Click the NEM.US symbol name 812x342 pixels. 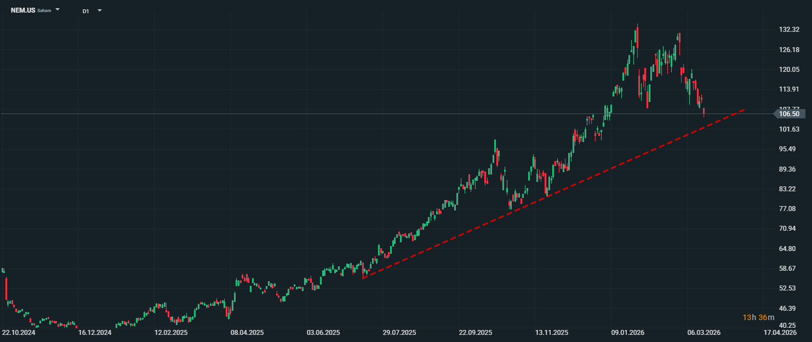click(22, 10)
